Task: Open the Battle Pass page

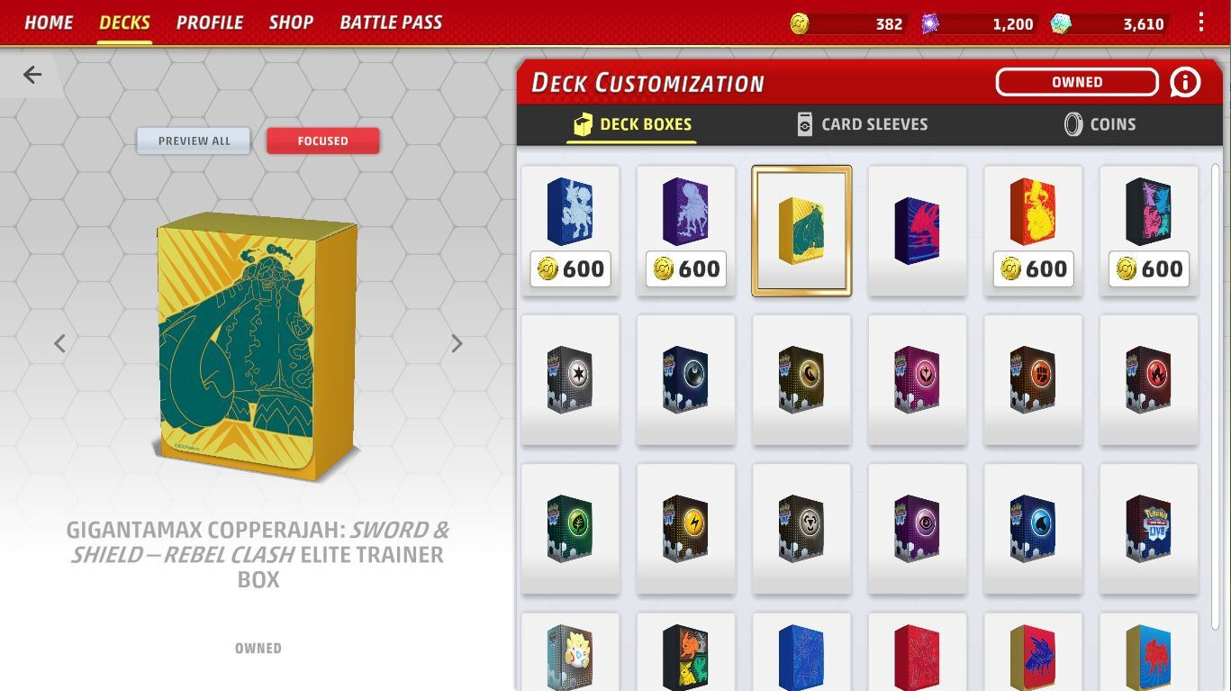Action: tap(391, 23)
